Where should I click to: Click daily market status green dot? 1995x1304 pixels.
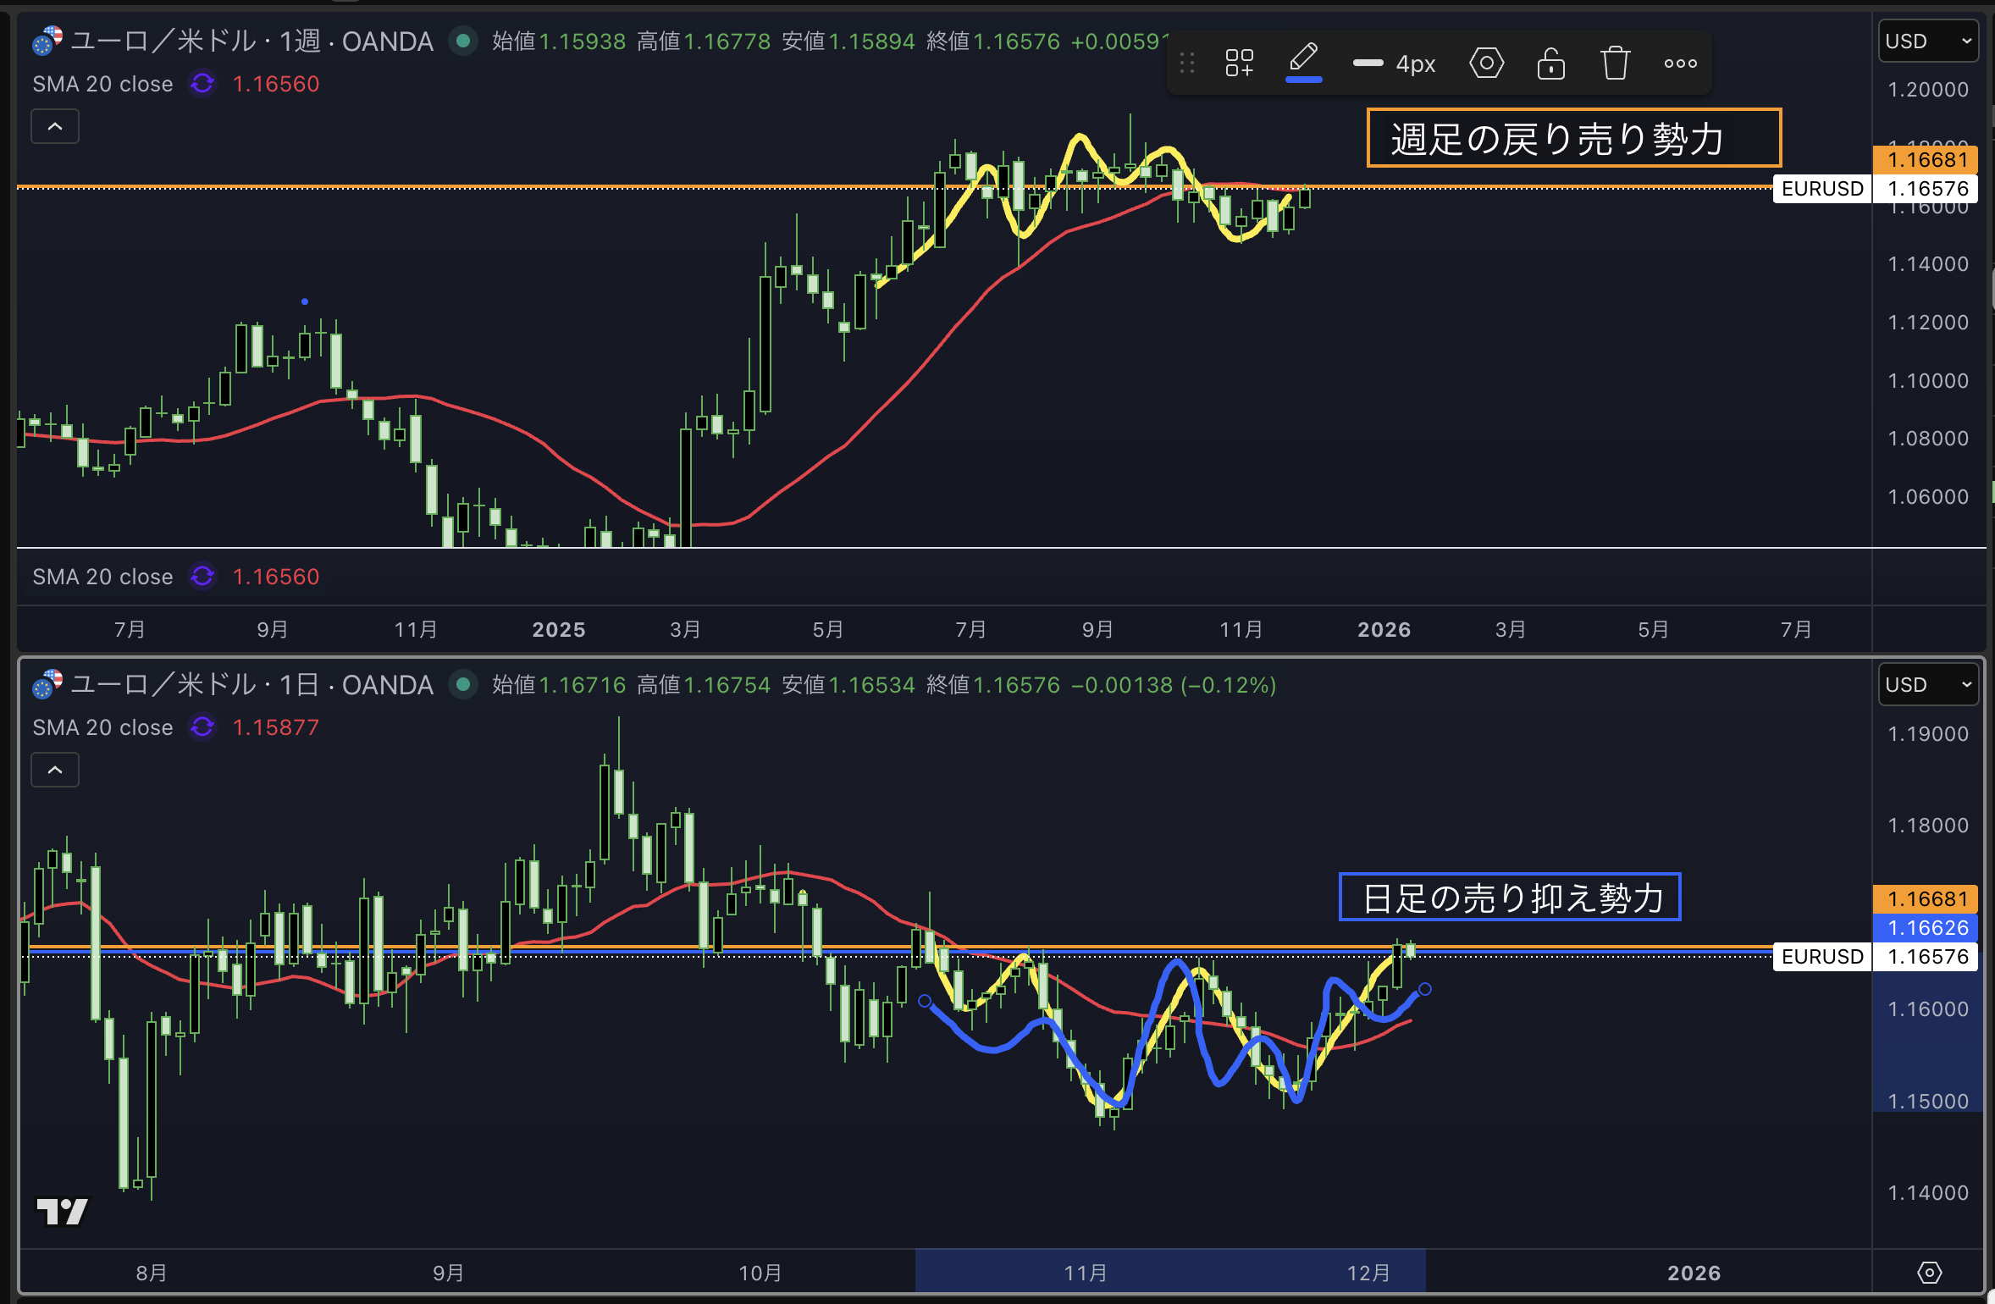click(462, 684)
